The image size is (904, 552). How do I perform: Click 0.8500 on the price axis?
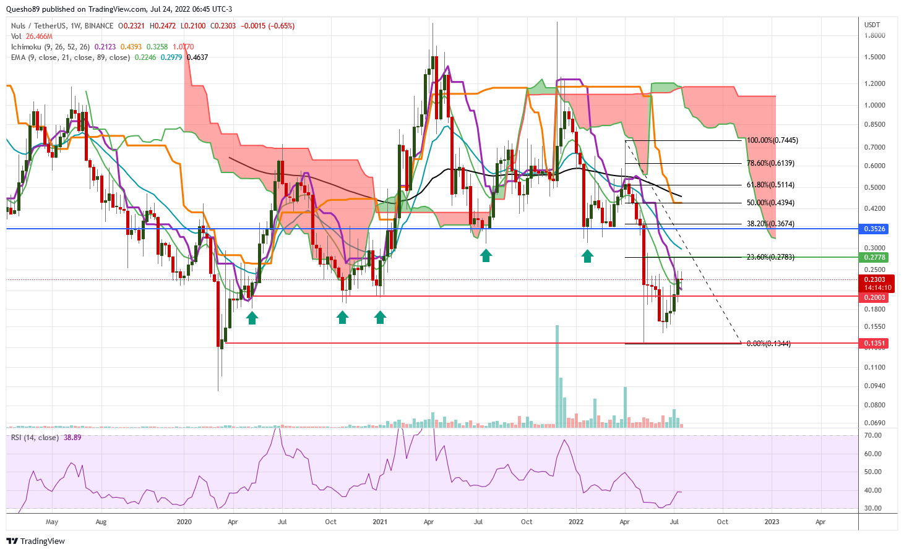pyautogui.click(x=875, y=124)
